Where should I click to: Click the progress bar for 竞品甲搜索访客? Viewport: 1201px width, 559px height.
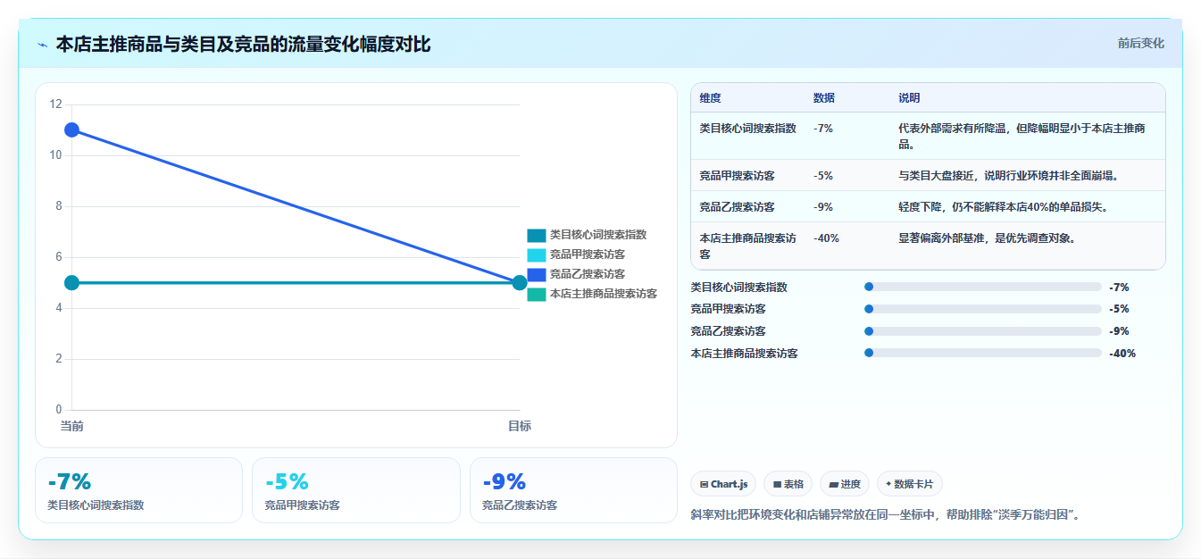(x=983, y=309)
